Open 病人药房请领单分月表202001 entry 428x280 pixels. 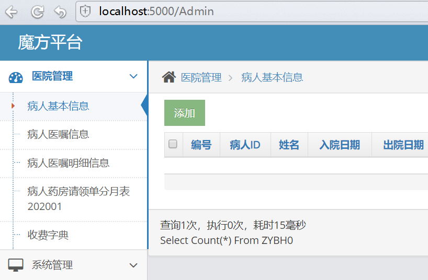(78, 199)
